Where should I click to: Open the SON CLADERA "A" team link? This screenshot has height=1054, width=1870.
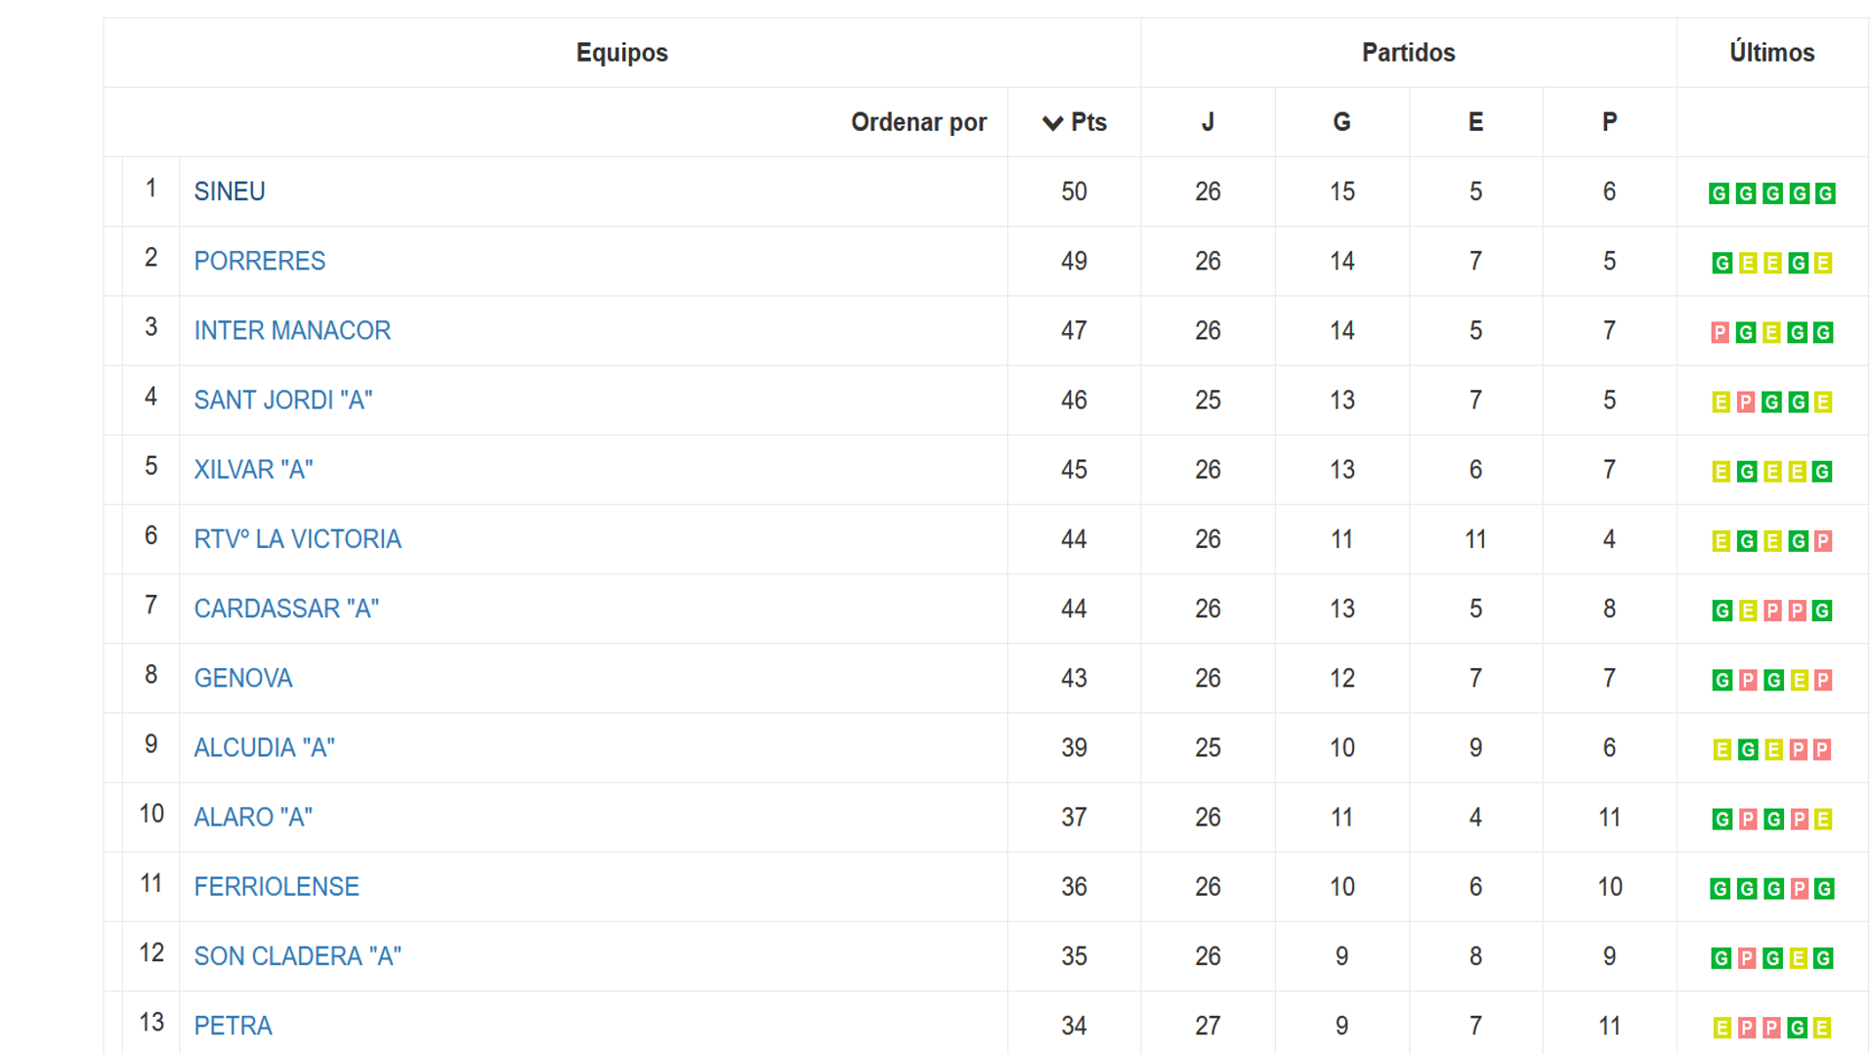click(x=297, y=956)
